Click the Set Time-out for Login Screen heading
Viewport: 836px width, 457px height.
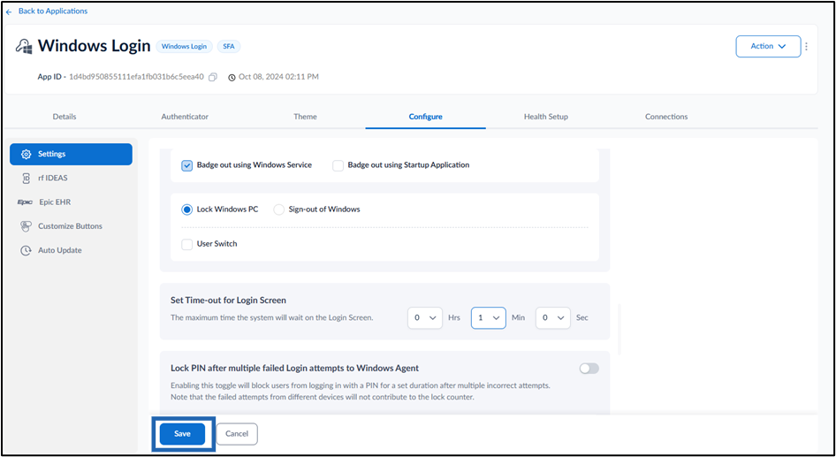coord(228,301)
